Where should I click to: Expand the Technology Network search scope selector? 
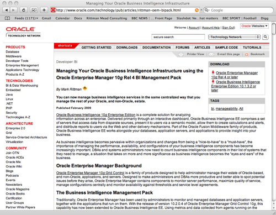coord(234,37)
